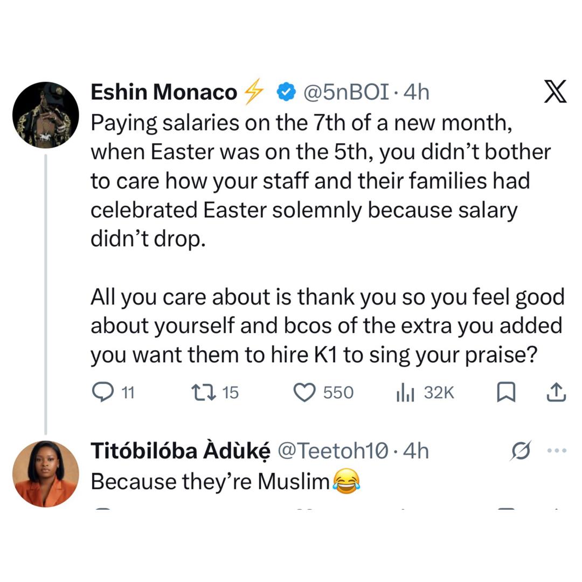Open the share icon on the tweet
Screen dimensions: 582x582
[x=555, y=392]
